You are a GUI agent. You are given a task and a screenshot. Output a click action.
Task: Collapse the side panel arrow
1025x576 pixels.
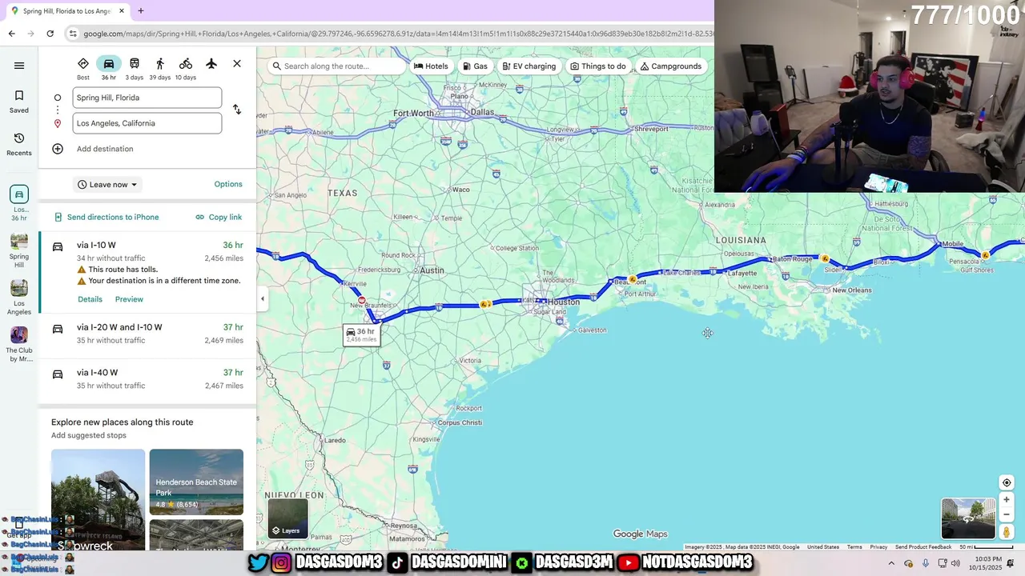262,299
